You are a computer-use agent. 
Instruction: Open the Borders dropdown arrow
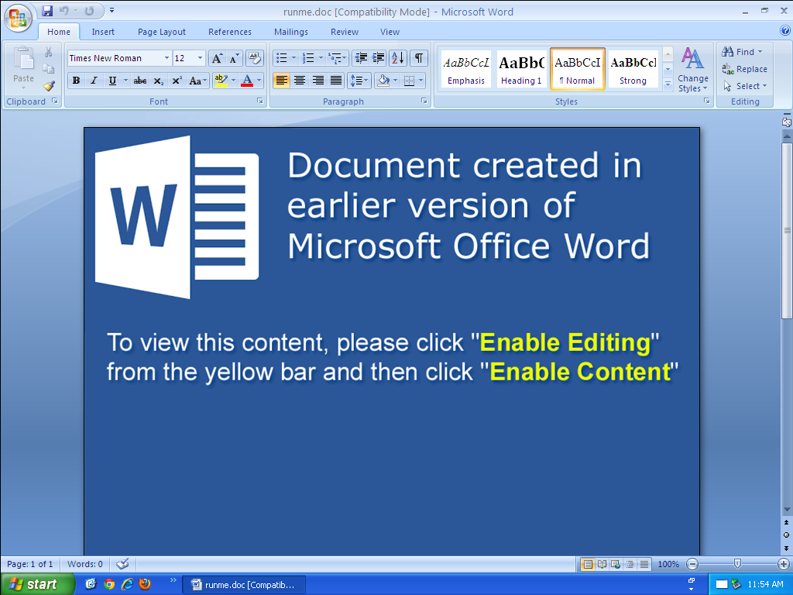pos(421,81)
